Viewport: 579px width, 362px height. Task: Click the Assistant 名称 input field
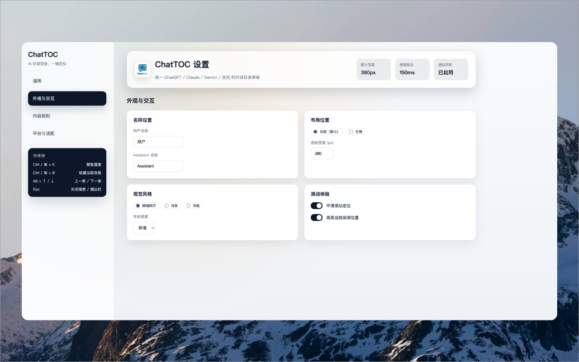click(158, 166)
